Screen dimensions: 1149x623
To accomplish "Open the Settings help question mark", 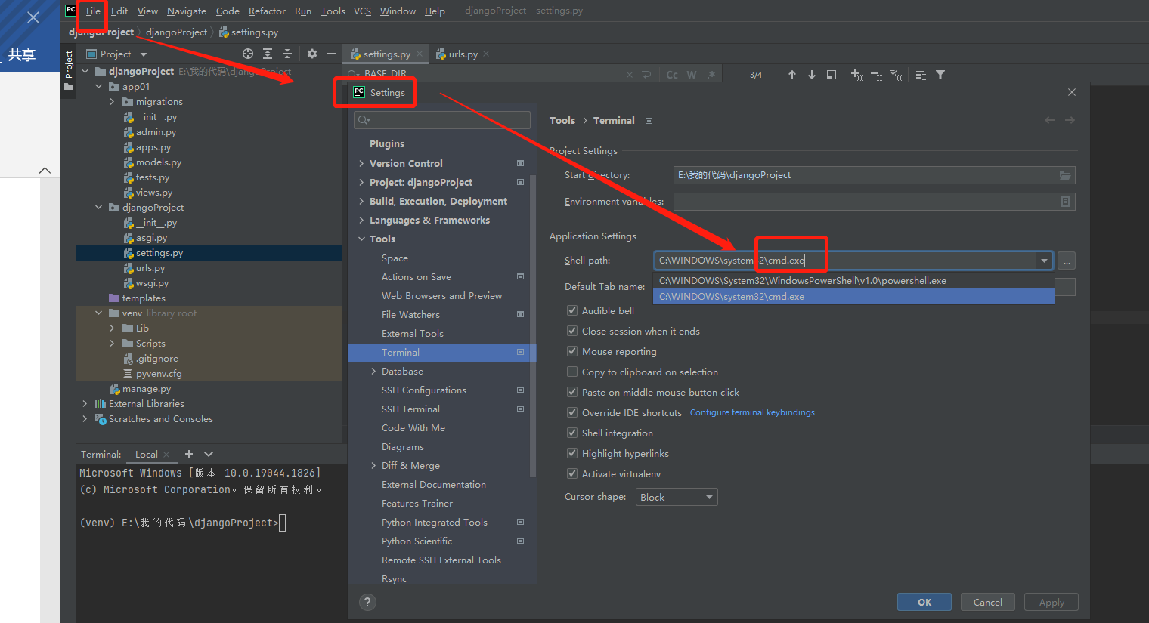I will click(x=367, y=602).
